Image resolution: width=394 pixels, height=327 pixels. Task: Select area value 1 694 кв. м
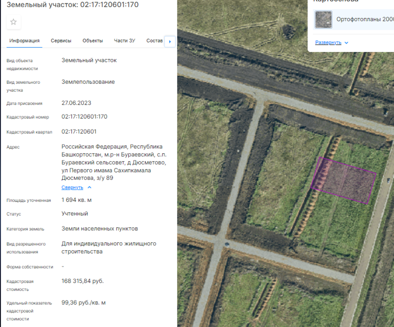coord(77,200)
